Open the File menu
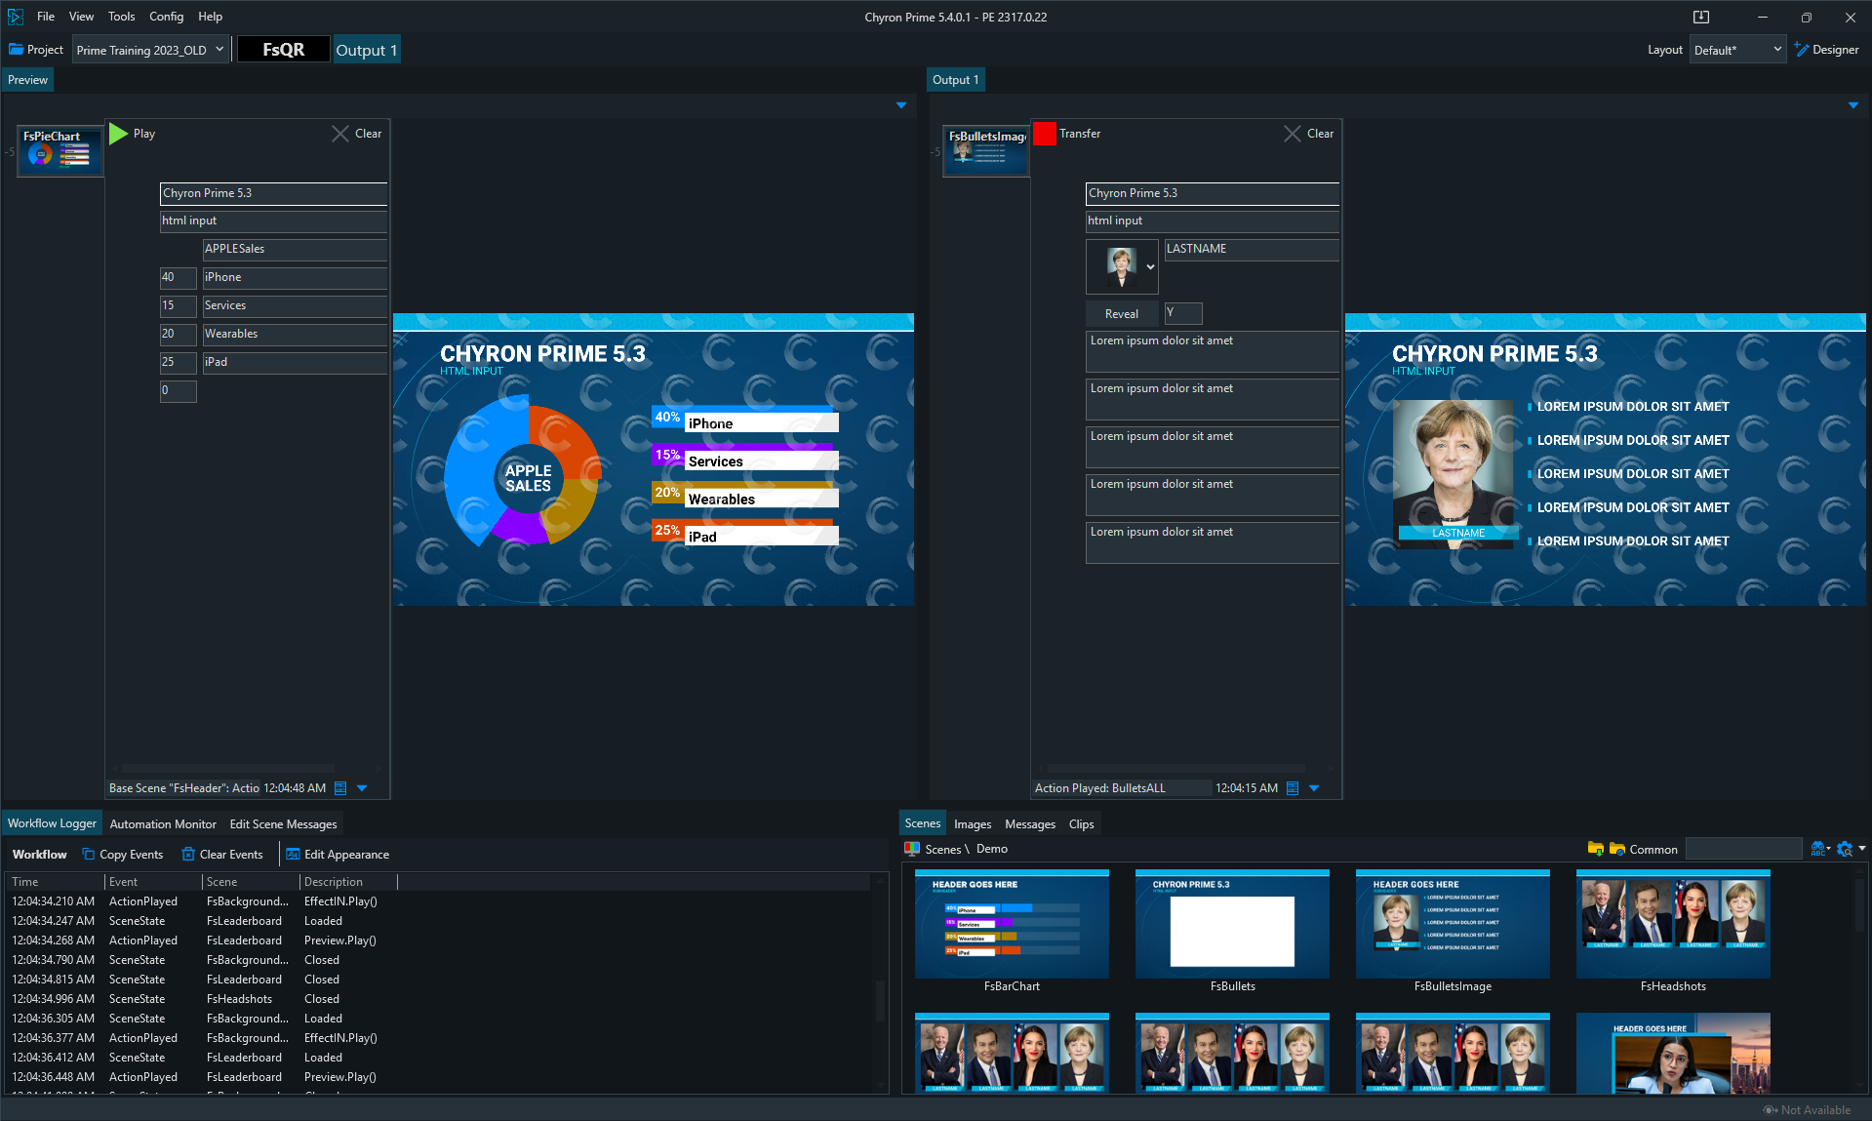 (46, 17)
